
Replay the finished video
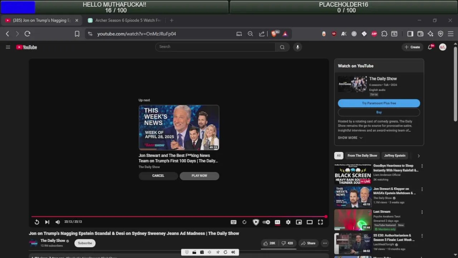pyautogui.click(x=36, y=222)
